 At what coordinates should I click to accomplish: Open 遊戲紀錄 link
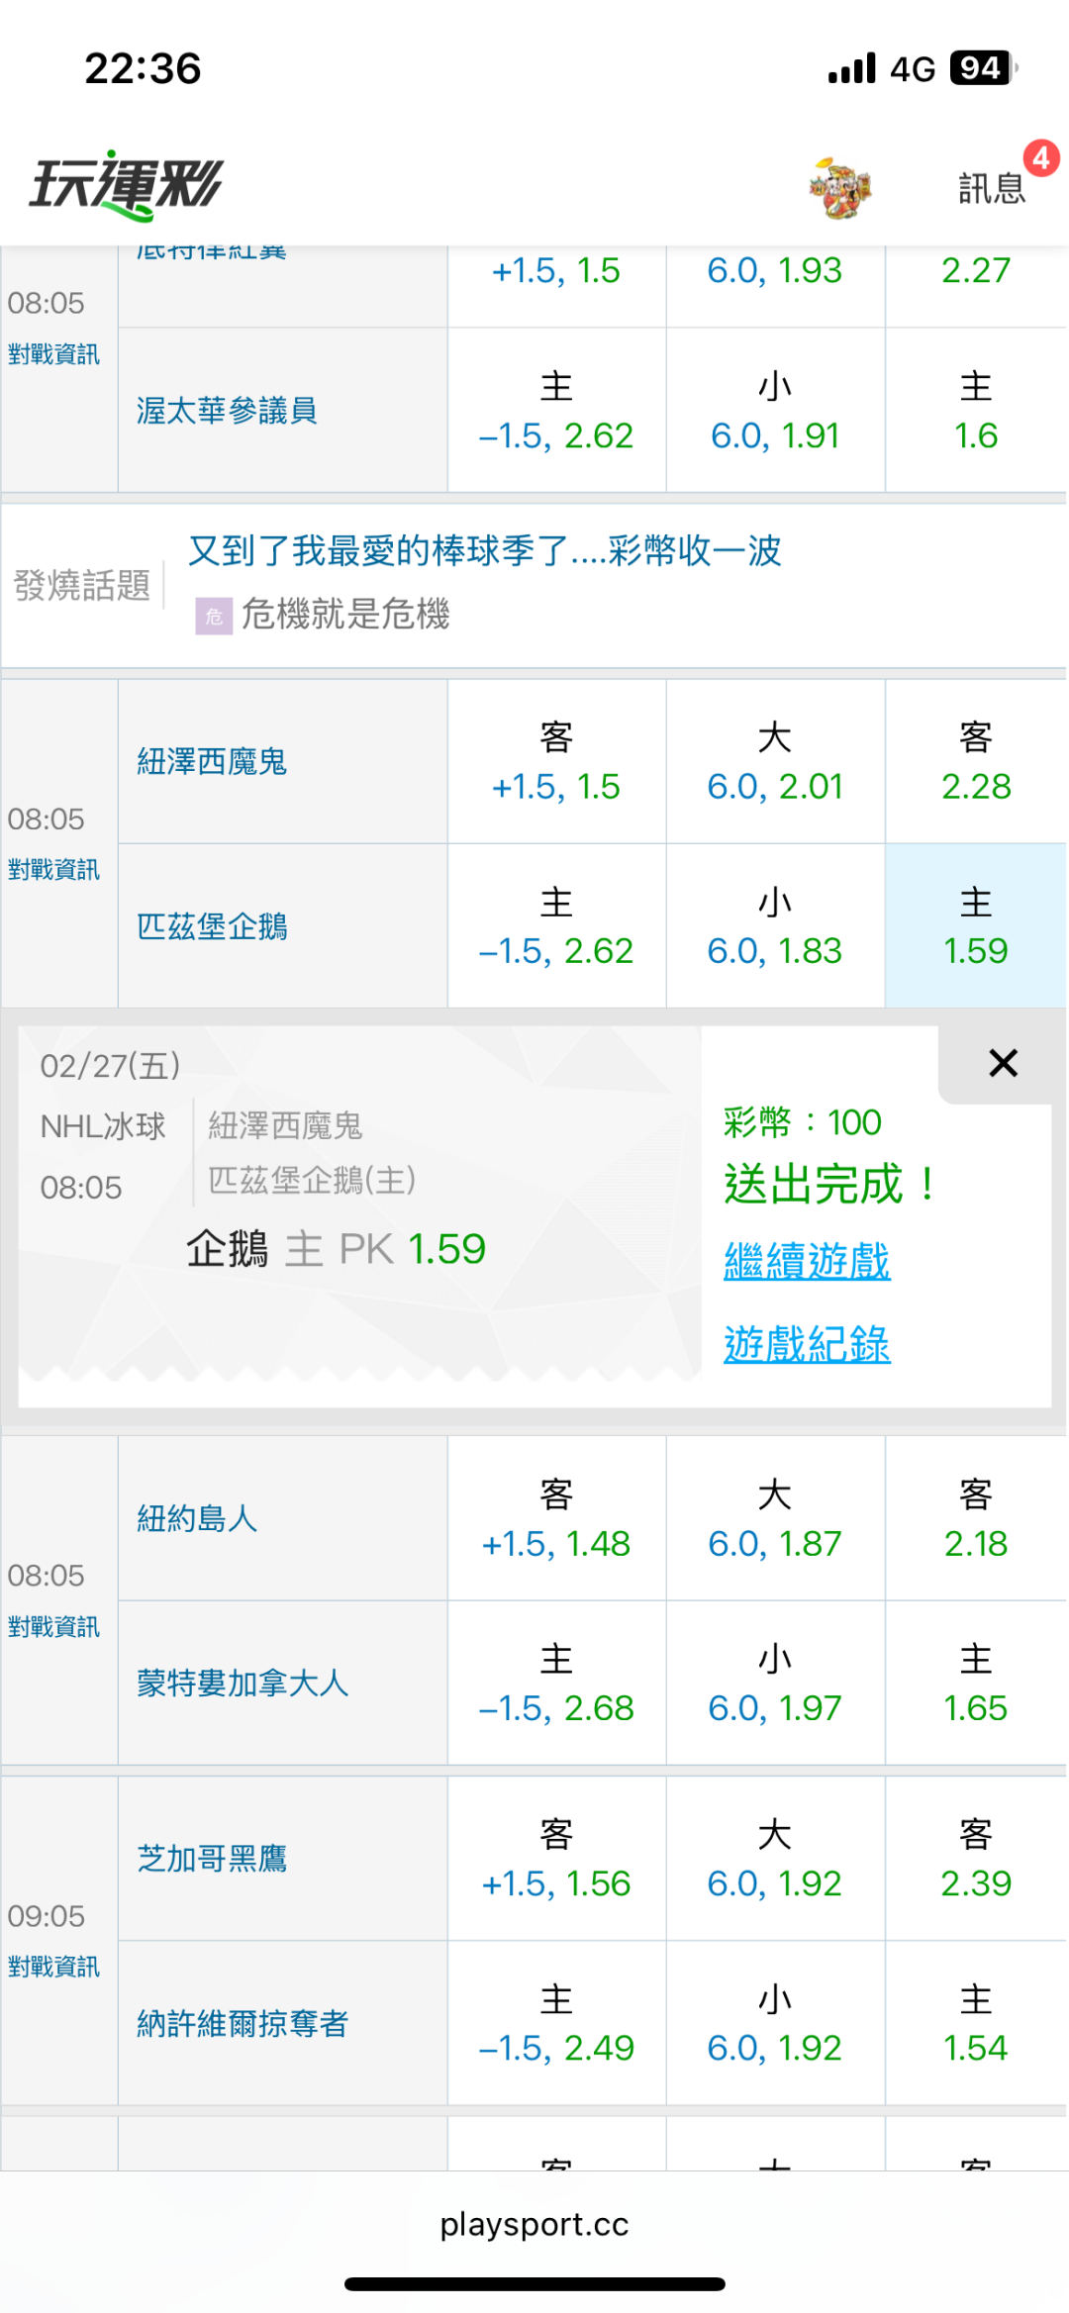click(807, 1344)
